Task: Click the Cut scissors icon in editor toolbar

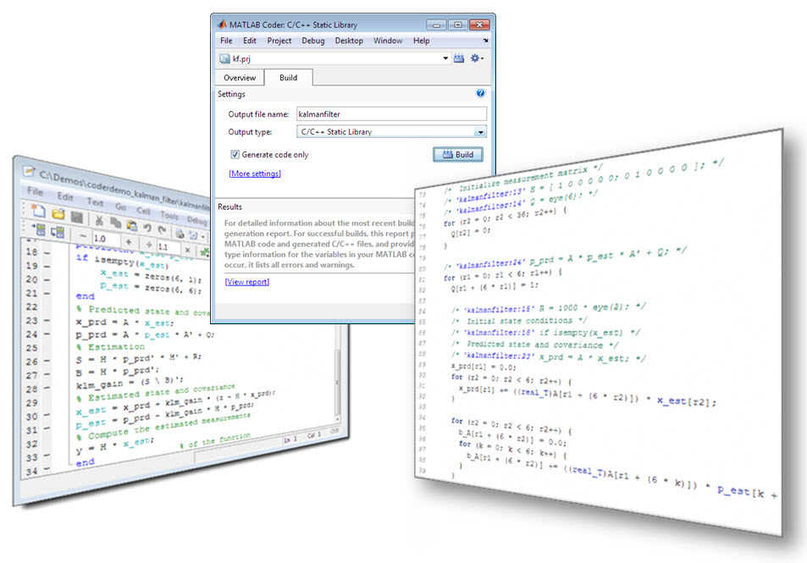Action: (100, 220)
